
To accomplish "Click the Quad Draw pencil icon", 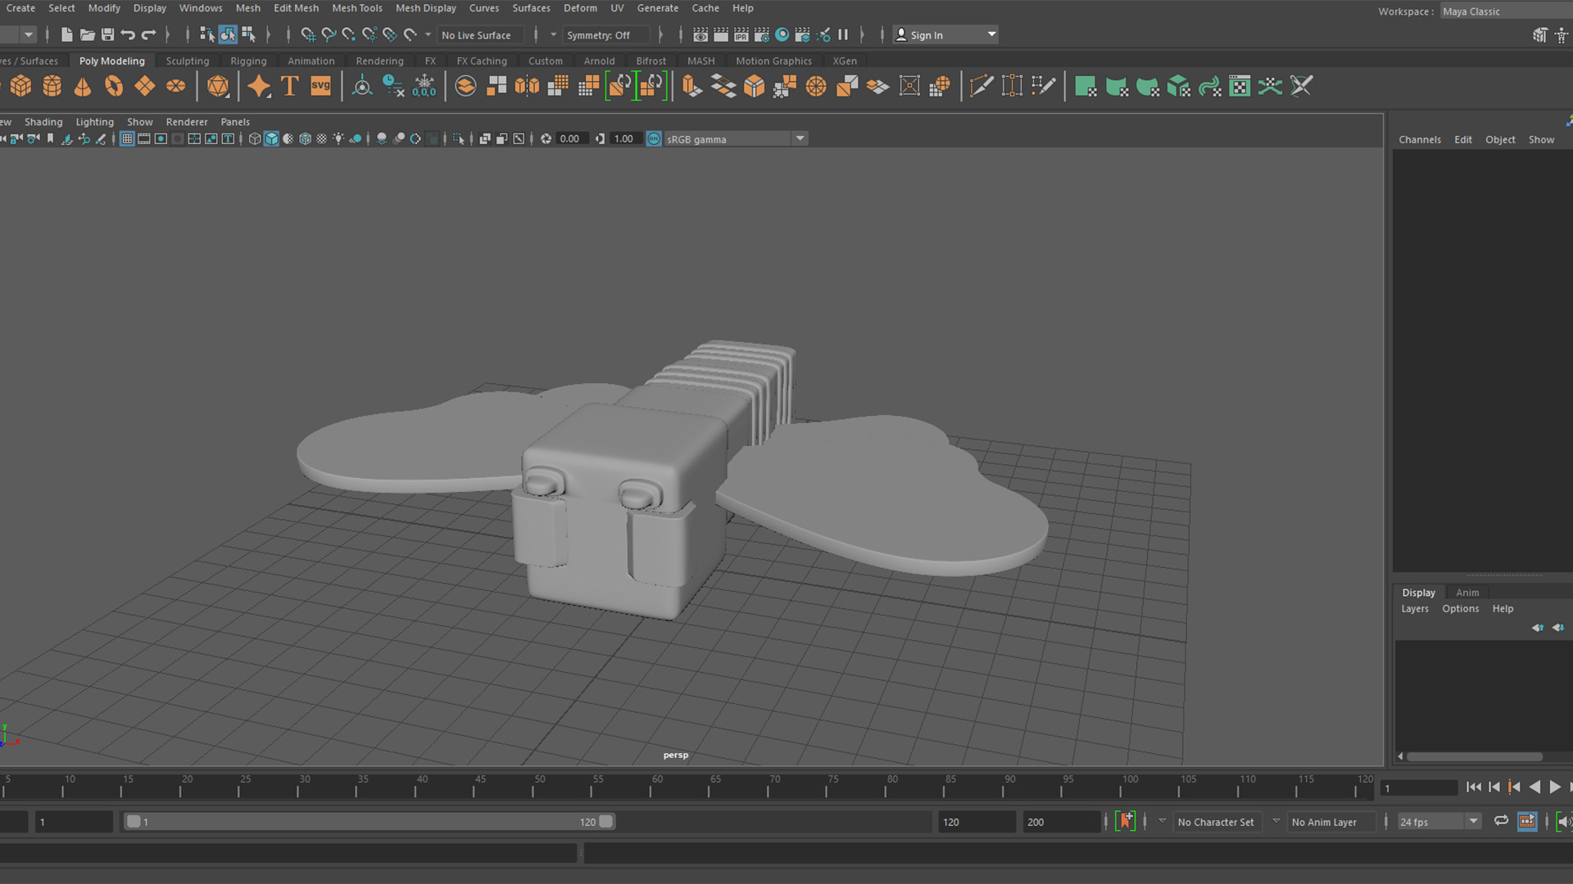I will click(x=1043, y=86).
